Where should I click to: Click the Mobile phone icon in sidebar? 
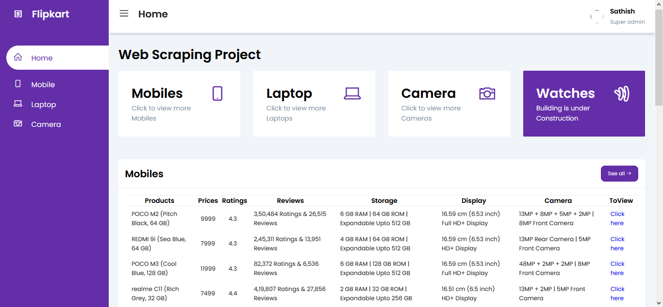pos(18,84)
